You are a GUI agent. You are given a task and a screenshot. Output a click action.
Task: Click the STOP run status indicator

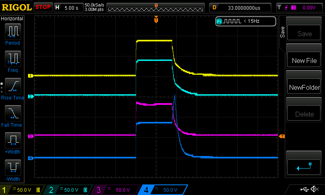point(43,7)
